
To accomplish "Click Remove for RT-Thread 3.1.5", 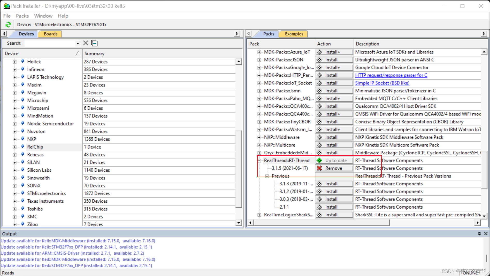I will (x=334, y=168).
